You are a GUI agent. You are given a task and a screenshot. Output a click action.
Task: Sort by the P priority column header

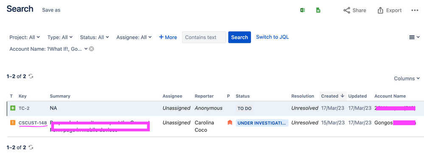click(x=228, y=96)
